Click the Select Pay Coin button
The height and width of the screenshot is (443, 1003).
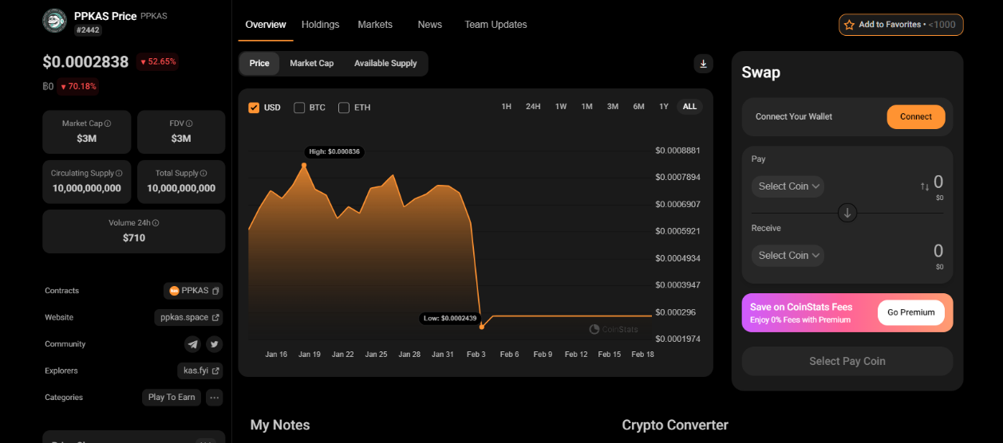(847, 361)
